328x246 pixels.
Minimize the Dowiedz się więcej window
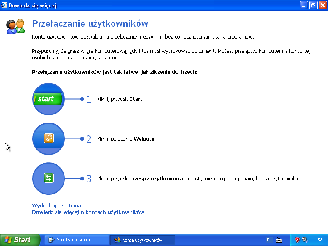pyautogui.click(x=304, y=5)
